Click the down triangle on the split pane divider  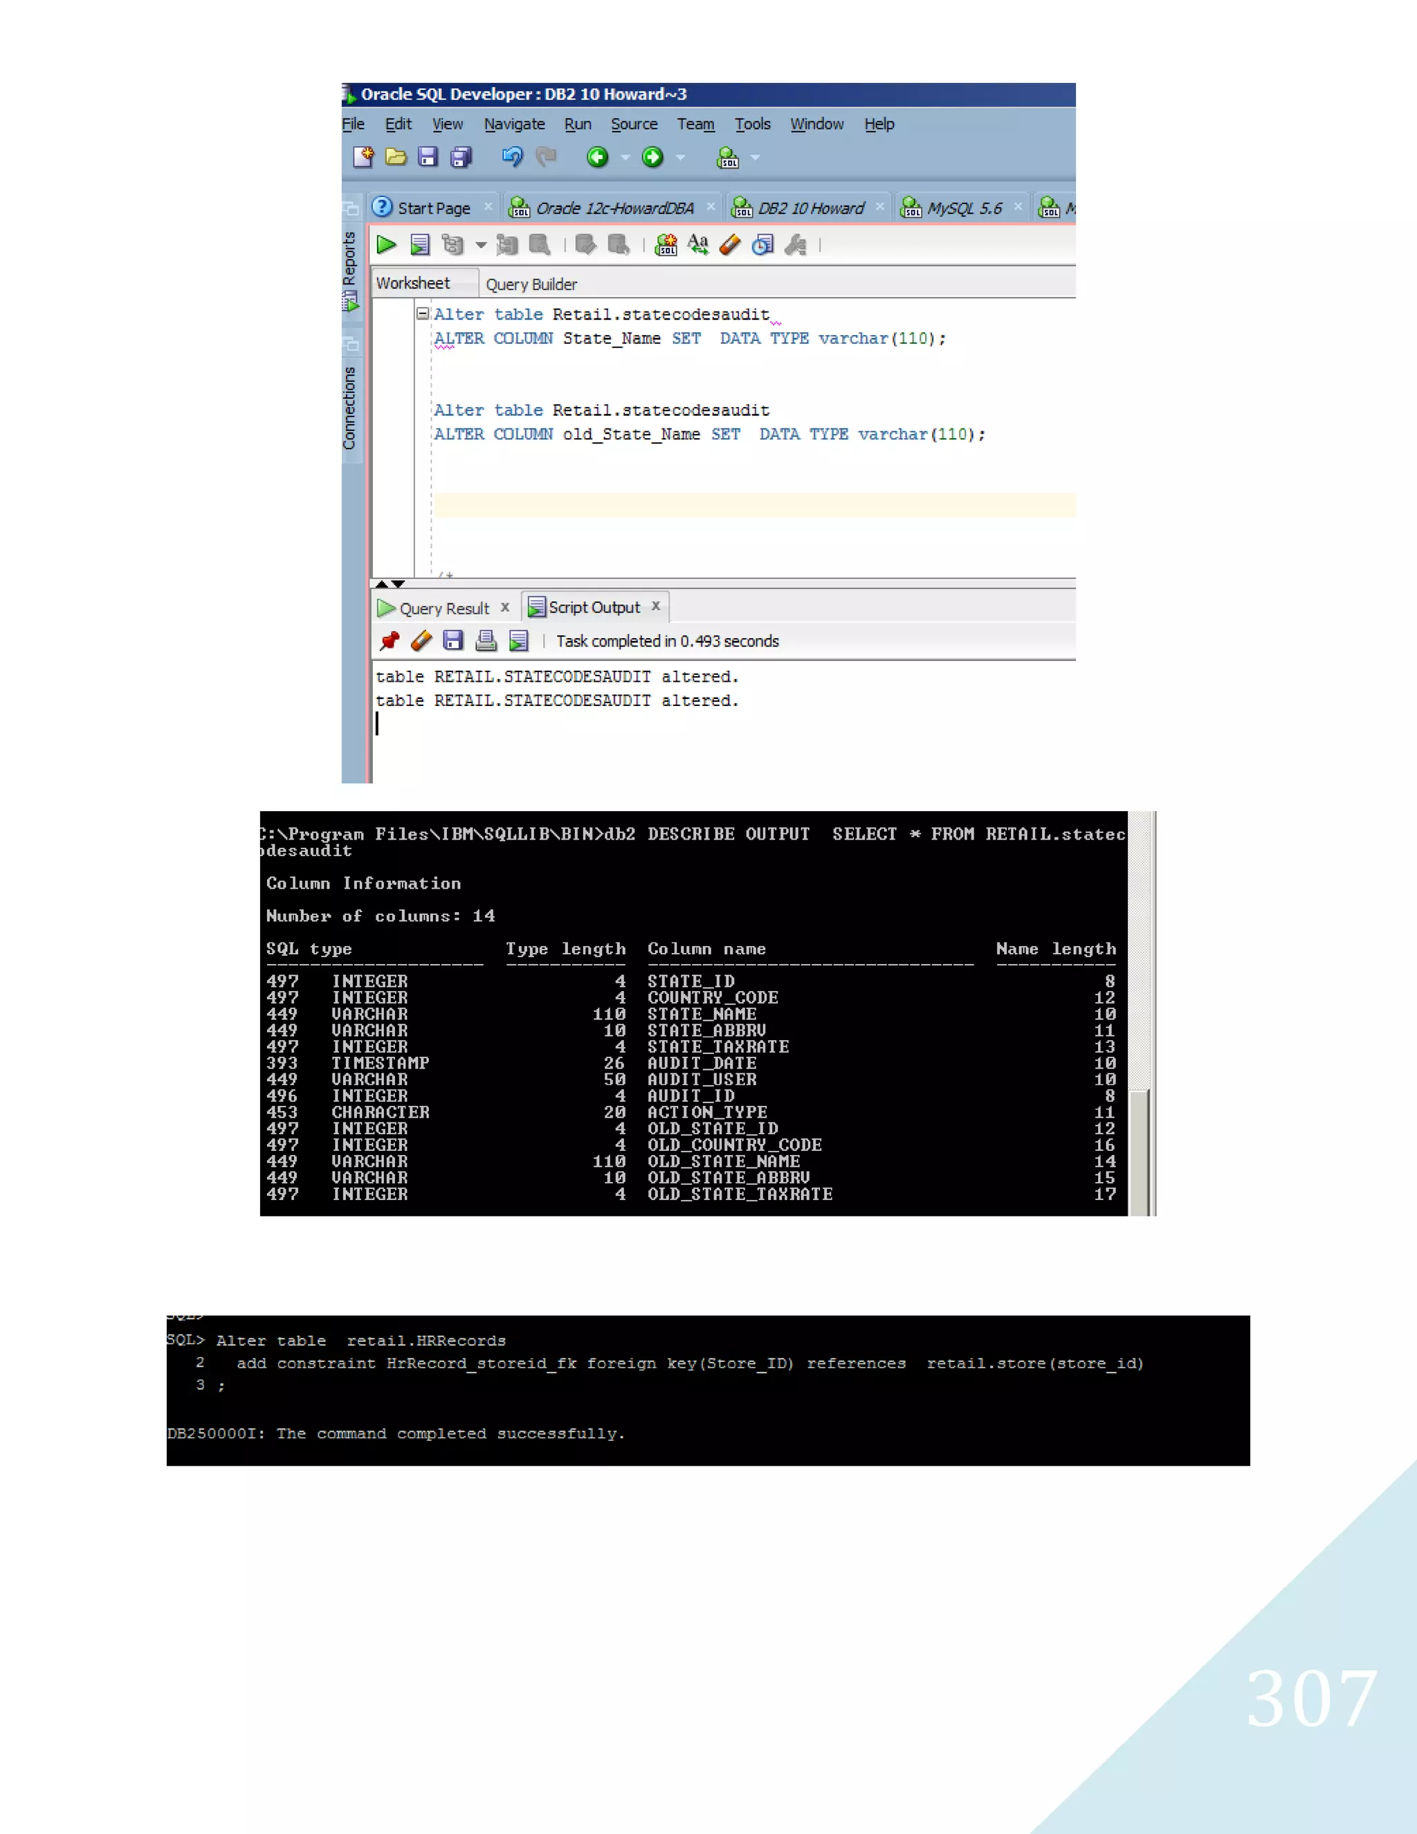399,583
